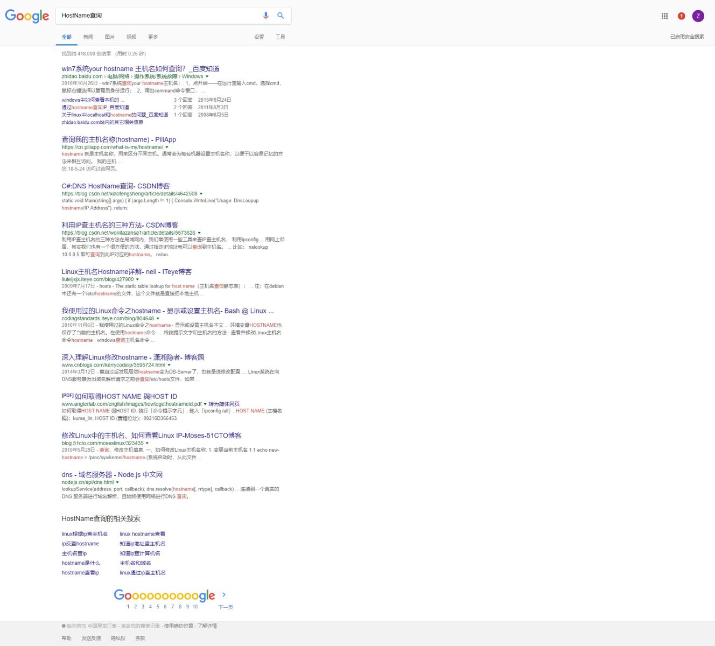Open C#:DNS HostName查询 CSDN博客 result
Screen dimensions: 715x646
coord(116,186)
